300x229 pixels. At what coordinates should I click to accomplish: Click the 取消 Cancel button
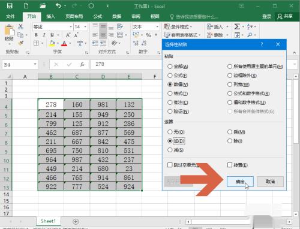tap(270, 182)
